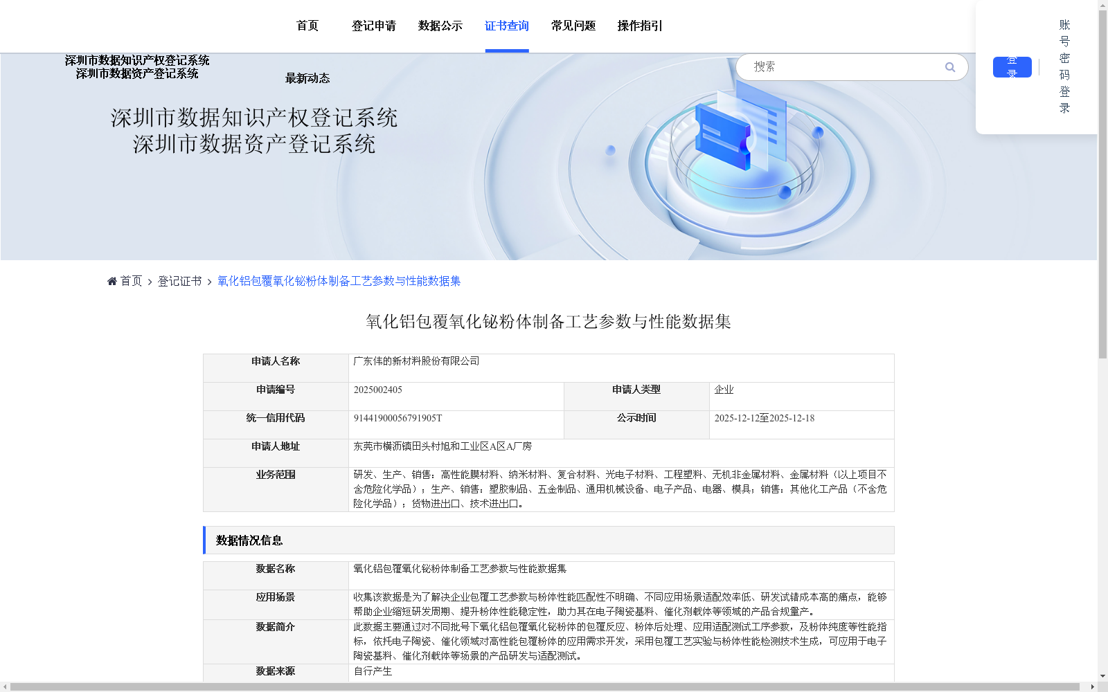Click the large banner title 深圳市数据资产登记系统

pos(254,144)
